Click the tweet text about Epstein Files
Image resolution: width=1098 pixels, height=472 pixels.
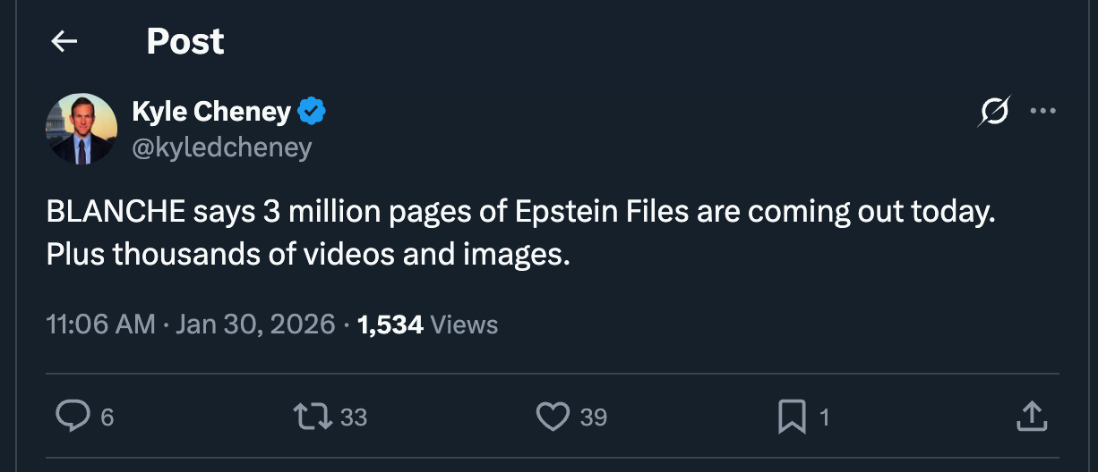pos(519,234)
